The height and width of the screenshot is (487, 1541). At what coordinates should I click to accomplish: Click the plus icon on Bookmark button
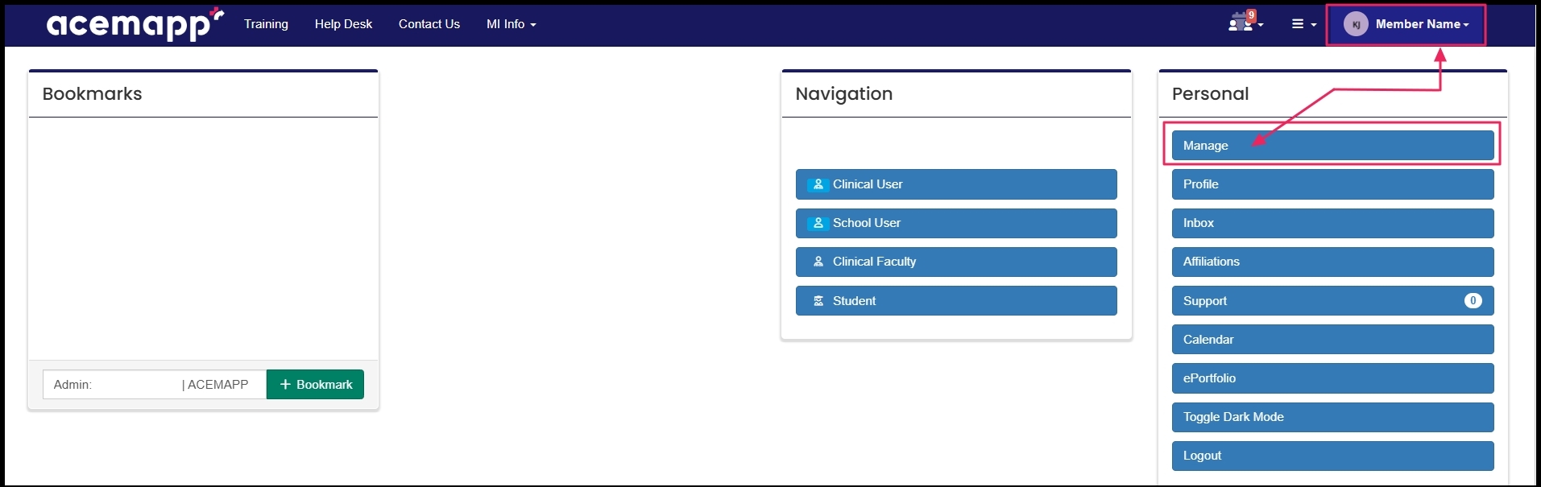point(285,385)
